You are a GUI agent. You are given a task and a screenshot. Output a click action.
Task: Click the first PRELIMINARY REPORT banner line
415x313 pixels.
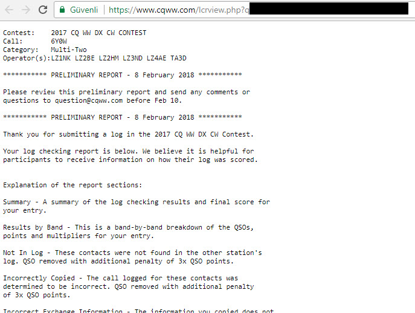click(x=122, y=75)
